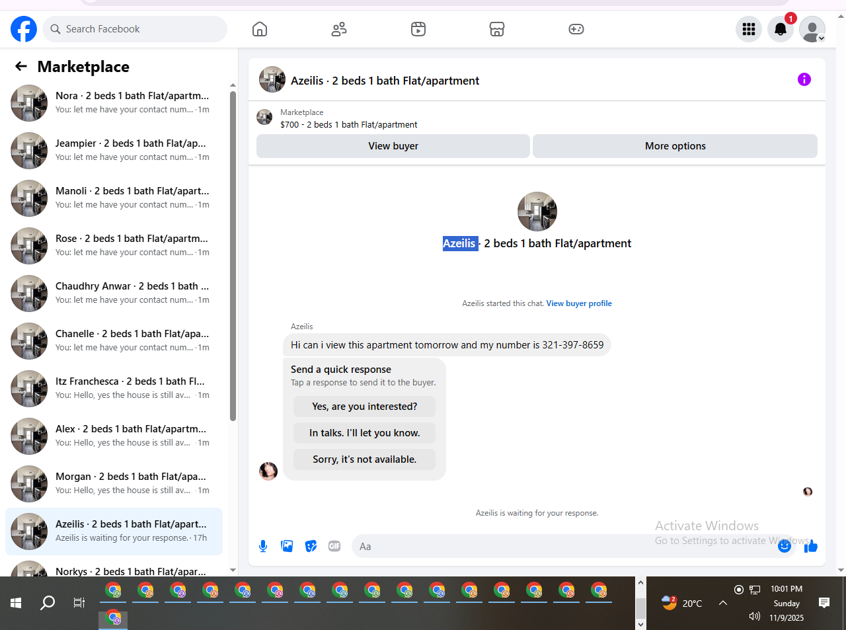The image size is (846, 630).
Task: Open the network icon in system tray
Action: [x=755, y=589]
